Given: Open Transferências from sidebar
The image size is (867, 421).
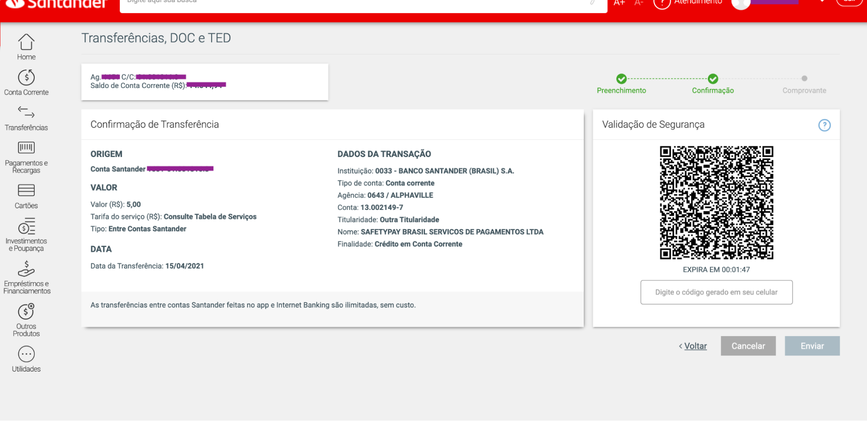Looking at the screenshot, I should (x=26, y=118).
